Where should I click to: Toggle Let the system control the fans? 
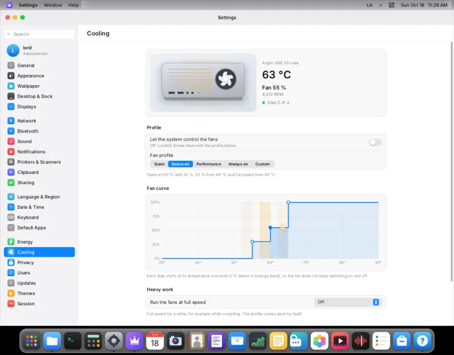375,142
